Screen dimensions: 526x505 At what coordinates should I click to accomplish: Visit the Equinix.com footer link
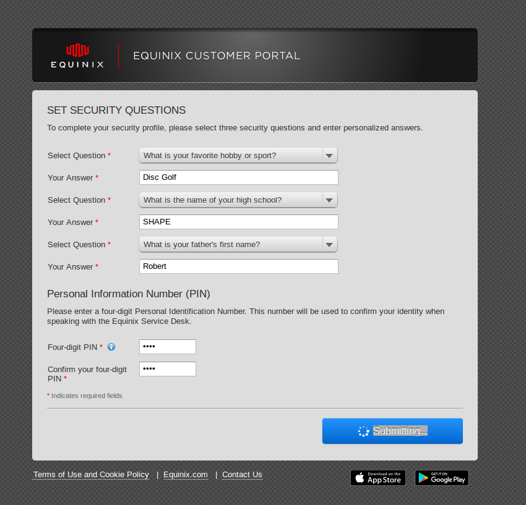186,475
